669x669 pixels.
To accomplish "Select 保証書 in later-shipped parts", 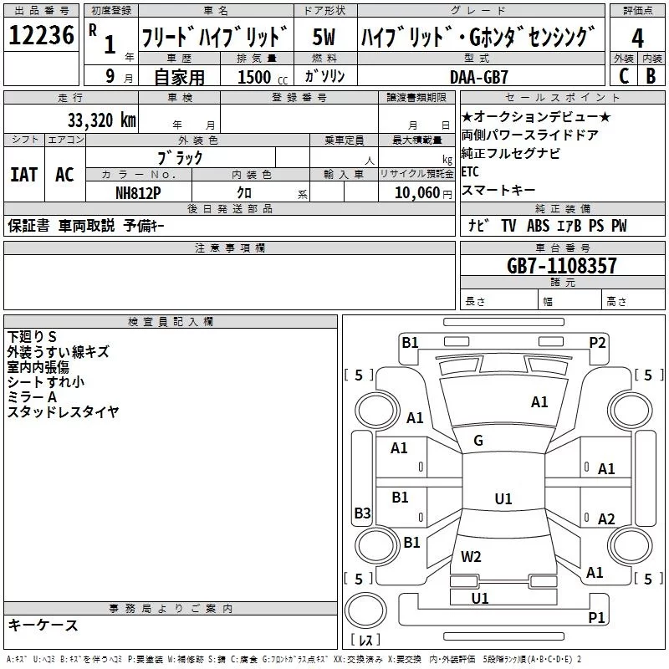I will [28, 225].
